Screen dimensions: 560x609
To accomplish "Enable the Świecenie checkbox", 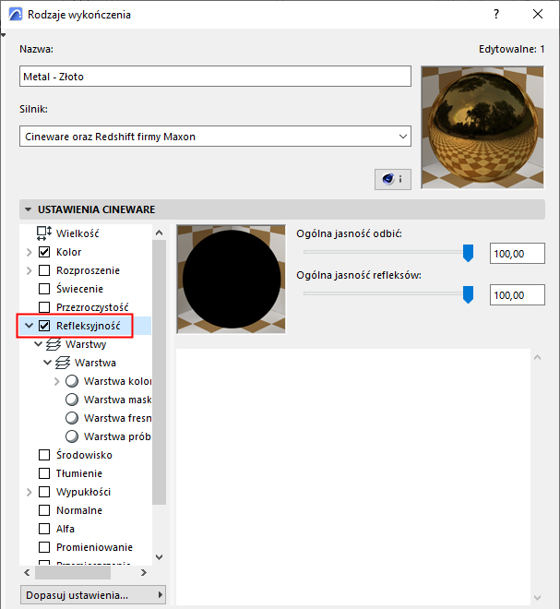I will click(x=44, y=289).
